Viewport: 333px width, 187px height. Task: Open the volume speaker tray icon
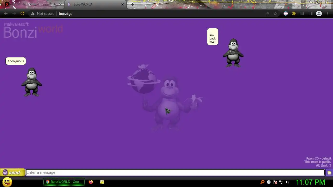coord(287,182)
